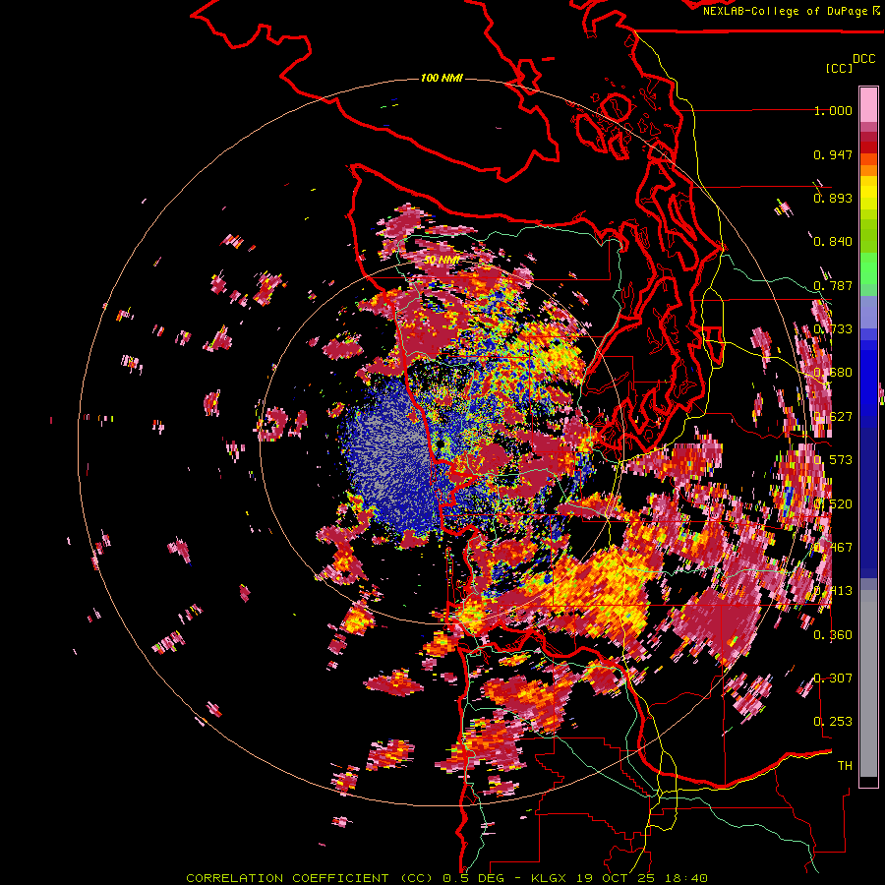Image resolution: width=885 pixels, height=885 pixels.
Task: Click the 0.5 DEG elevation text
Action: tap(474, 878)
